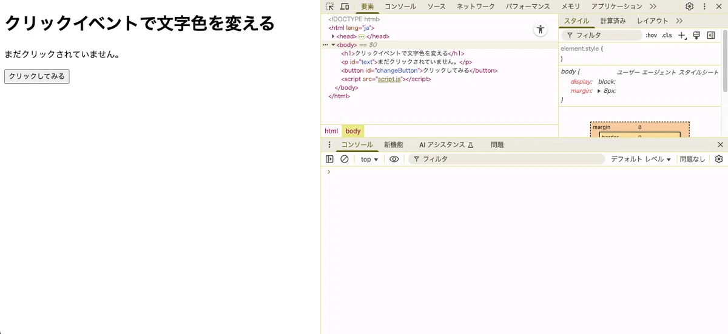Viewport: 728px width, 334px height.
Task: Show the console sidebar icon
Action: tap(329, 159)
